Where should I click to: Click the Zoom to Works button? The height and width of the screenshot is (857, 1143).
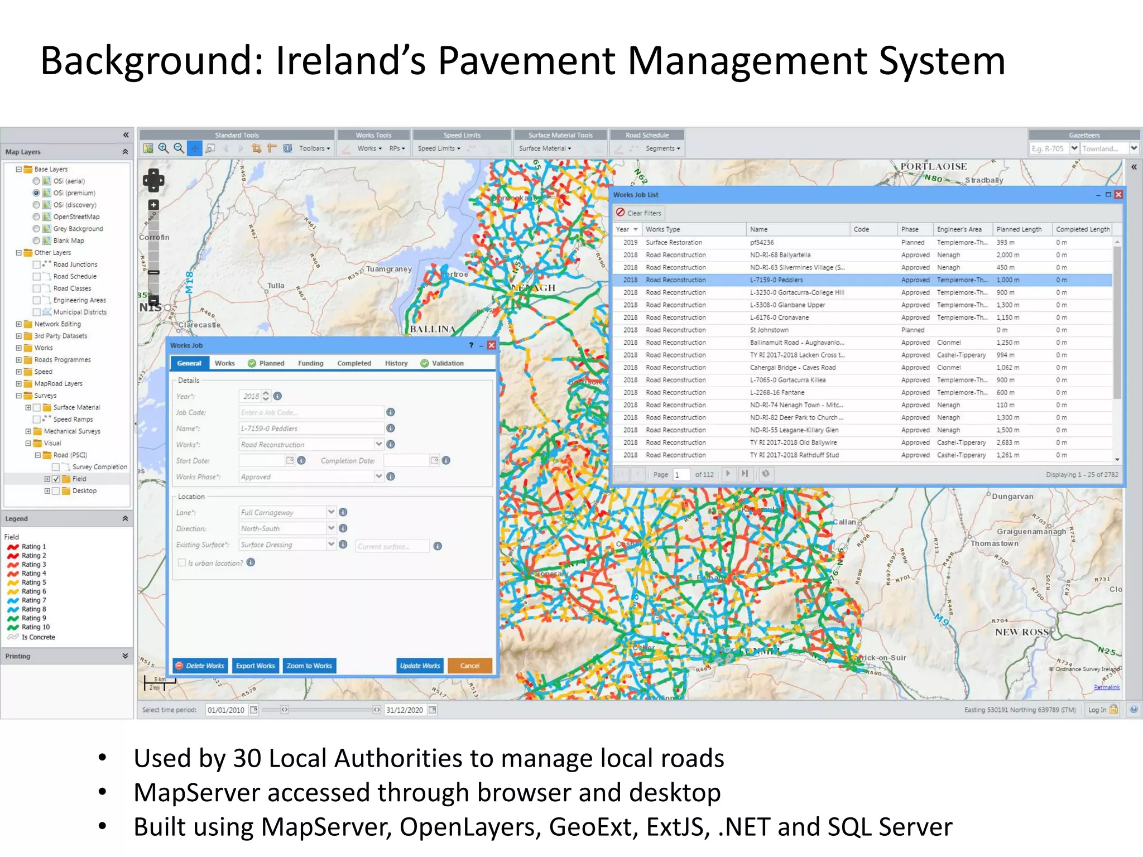tap(309, 666)
